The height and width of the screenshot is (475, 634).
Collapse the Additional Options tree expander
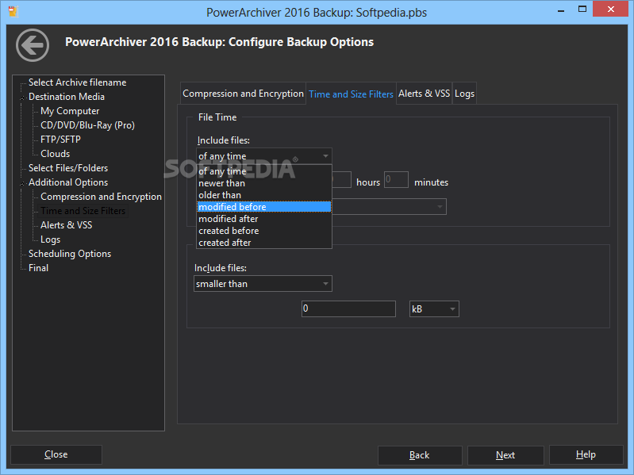point(22,183)
